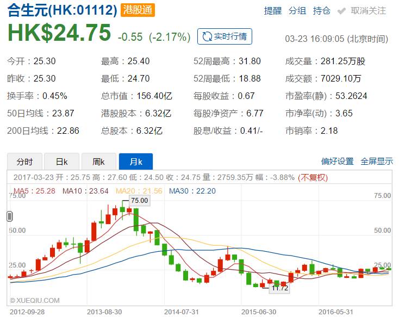Click the checkmark icon beside 取消关注
The image size is (399, 317).
(341, 11)
